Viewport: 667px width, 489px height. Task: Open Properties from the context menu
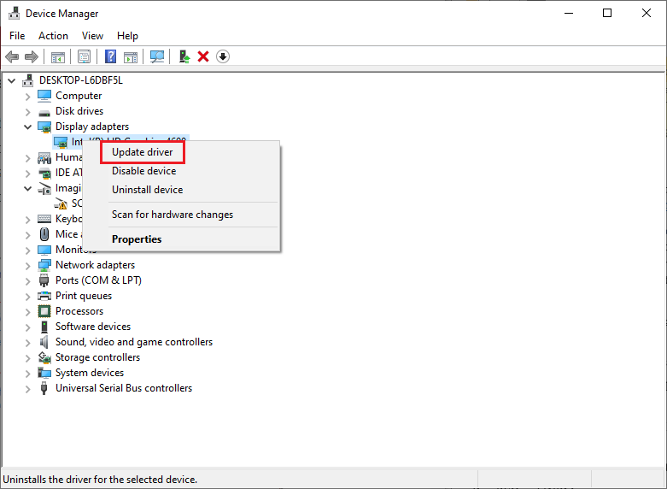[137, 239]
